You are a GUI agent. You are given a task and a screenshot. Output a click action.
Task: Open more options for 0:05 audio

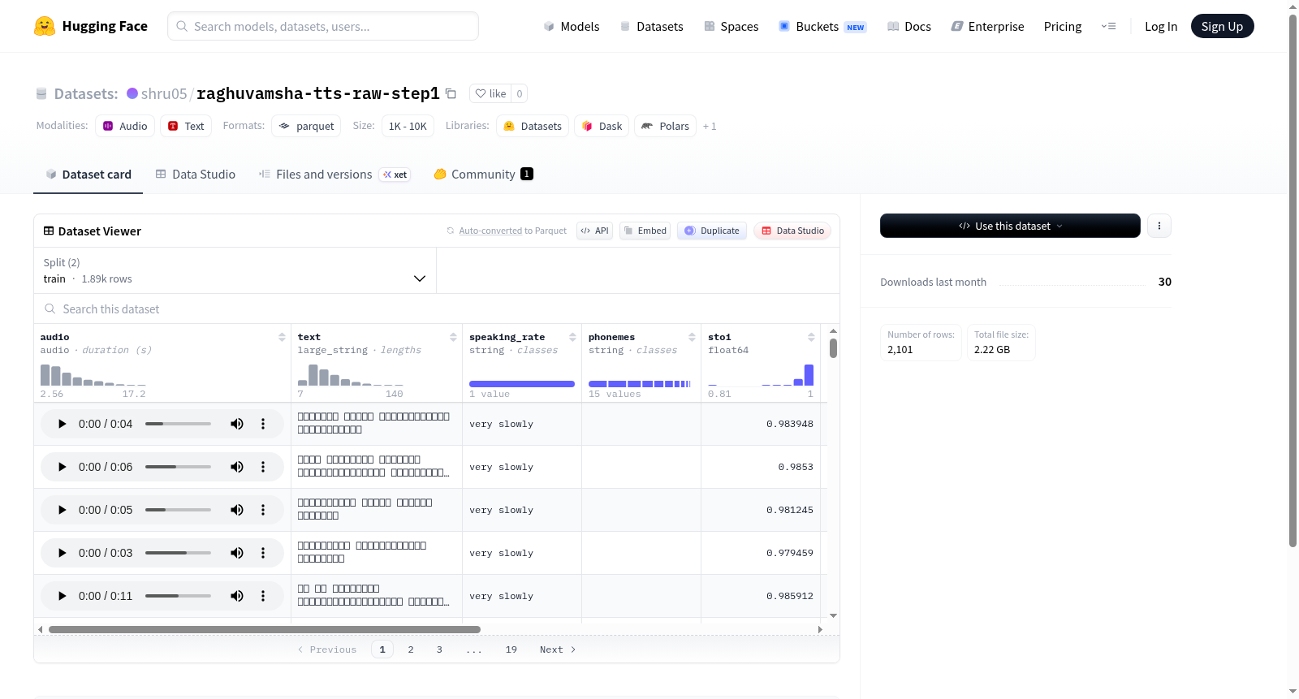[263, 510]
